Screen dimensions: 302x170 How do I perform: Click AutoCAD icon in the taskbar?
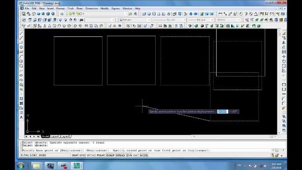click(76, 166)
